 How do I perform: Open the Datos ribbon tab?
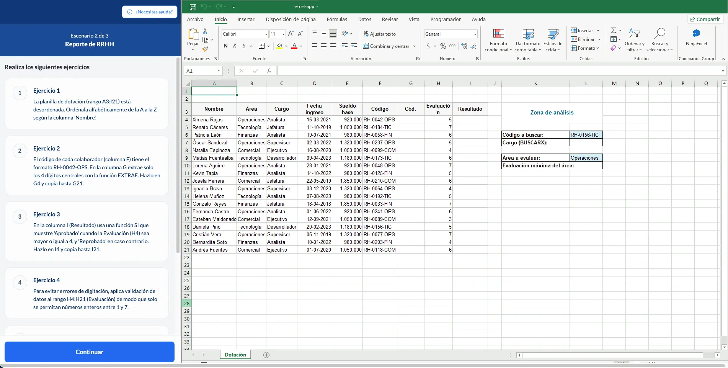pos(364,19)
